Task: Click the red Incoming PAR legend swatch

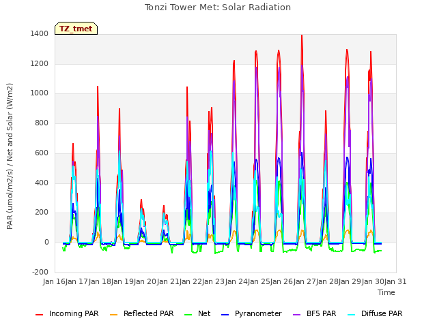Action: (40, 315)
